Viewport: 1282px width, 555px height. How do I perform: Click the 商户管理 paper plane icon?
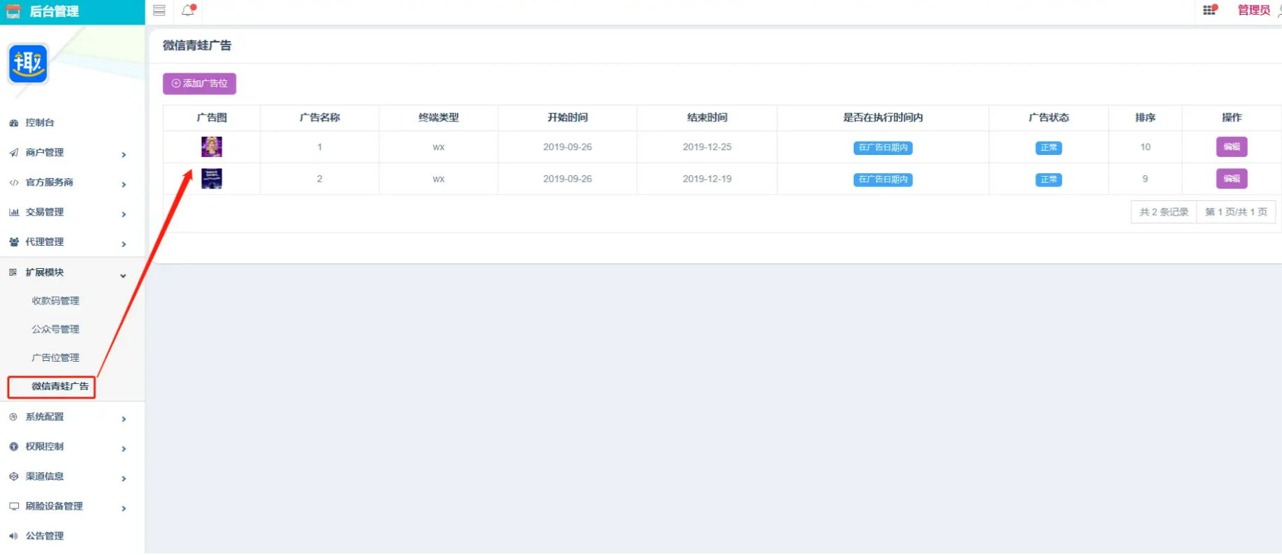[x=13, y=153]
